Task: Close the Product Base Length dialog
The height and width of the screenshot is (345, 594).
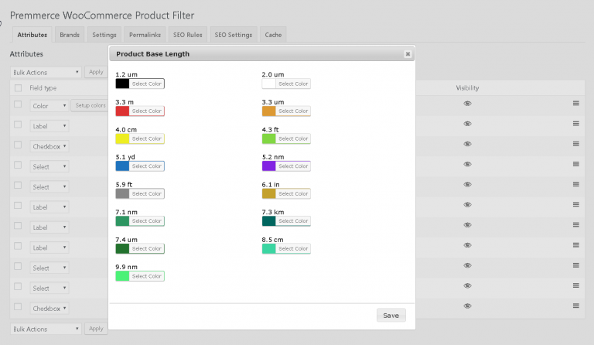Action: (408, 54)
